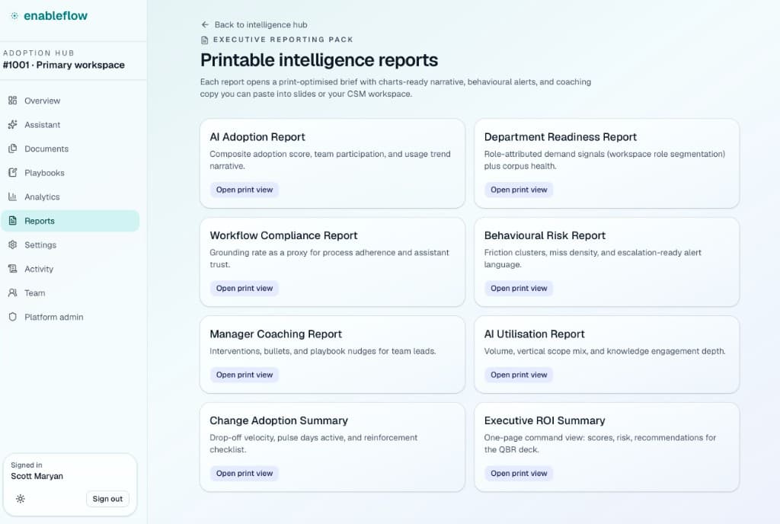Screen dimensions: 780x524
Task: Click the Printable intelligence reports heading
Action: pos(319,60)
